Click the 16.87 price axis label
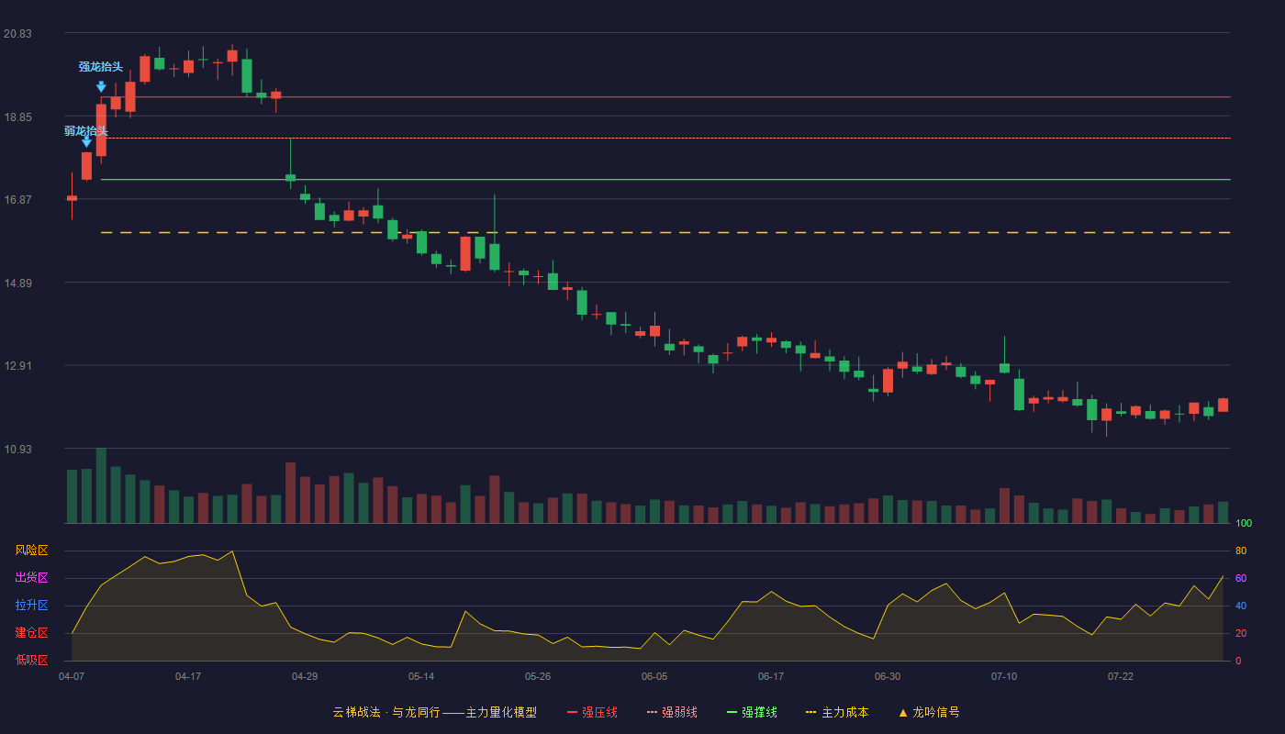 tap(17, 200)
